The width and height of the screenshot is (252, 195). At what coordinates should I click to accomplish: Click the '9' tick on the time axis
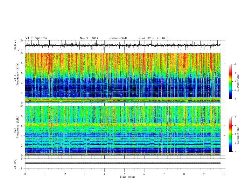204,174
